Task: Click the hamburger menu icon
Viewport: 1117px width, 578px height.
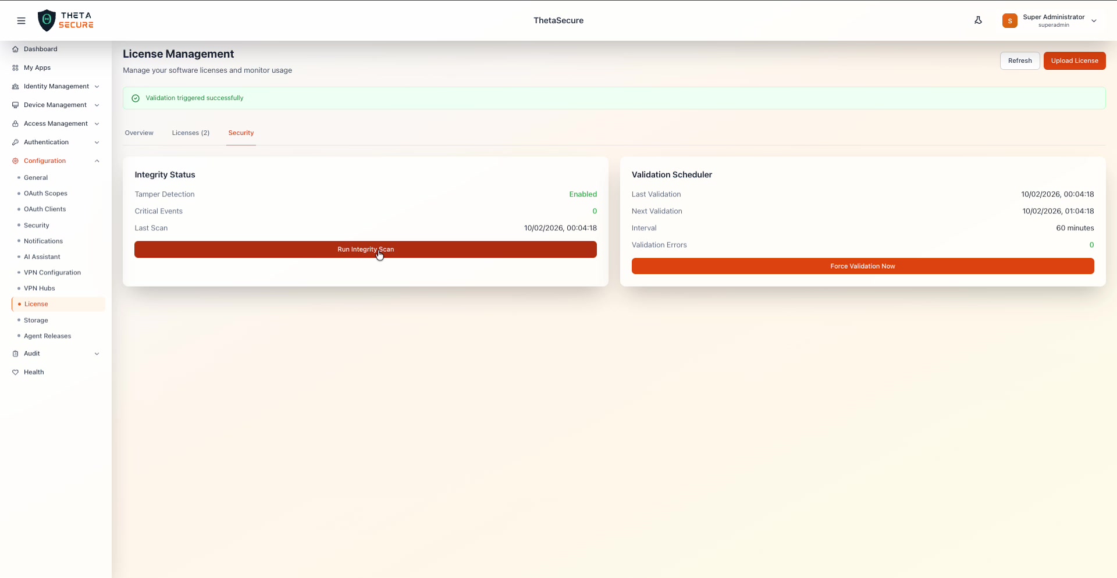Action: [x=22, y=21]
